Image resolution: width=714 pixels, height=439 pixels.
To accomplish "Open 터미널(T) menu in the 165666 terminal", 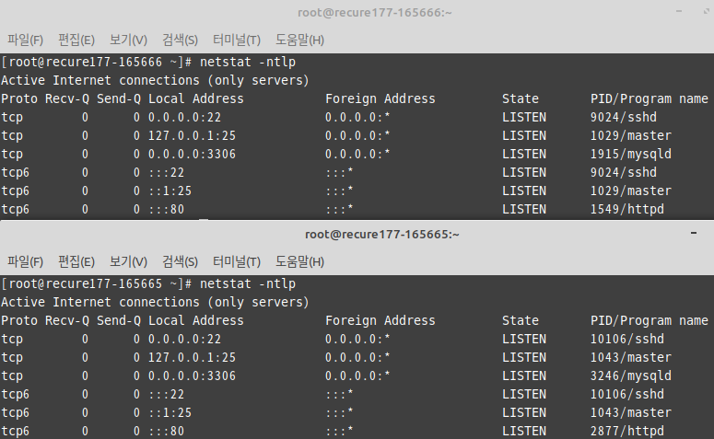I will pos(237,40).
